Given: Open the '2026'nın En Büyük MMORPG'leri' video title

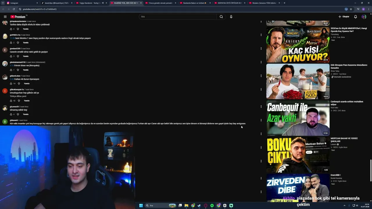Looking at the screenshot, I should [349, 30].
